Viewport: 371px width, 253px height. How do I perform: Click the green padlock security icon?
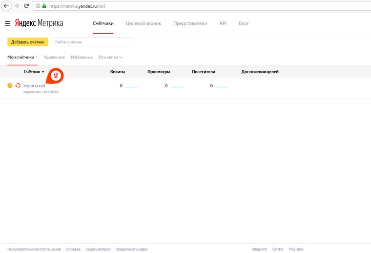click(x=44, y=6)
